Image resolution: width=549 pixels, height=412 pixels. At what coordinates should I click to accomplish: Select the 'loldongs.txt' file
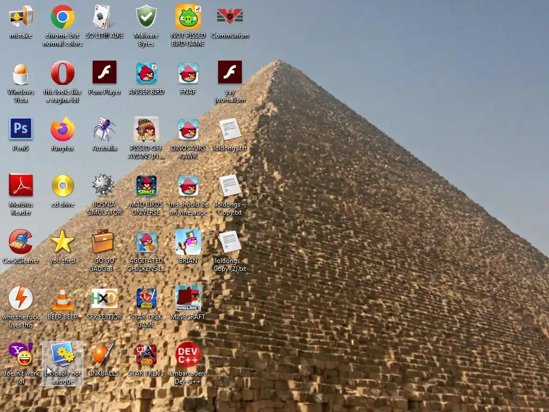pyautogui.click(x=229, y=129)
